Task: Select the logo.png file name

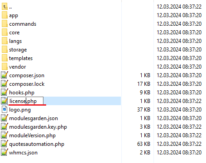Action: pos(20,110)
